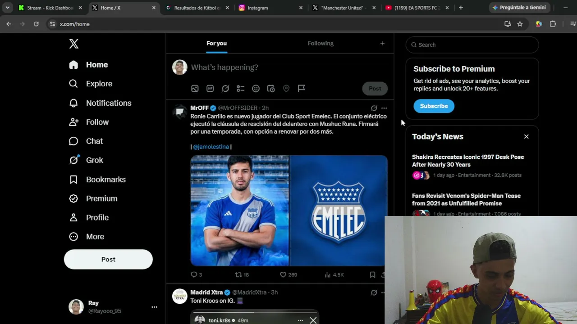Open the Shakira Recreates Iconic 1997 Desk Pose story
Image resolution: width=577 pixels, height=324 pixels.
click(468, 161)
